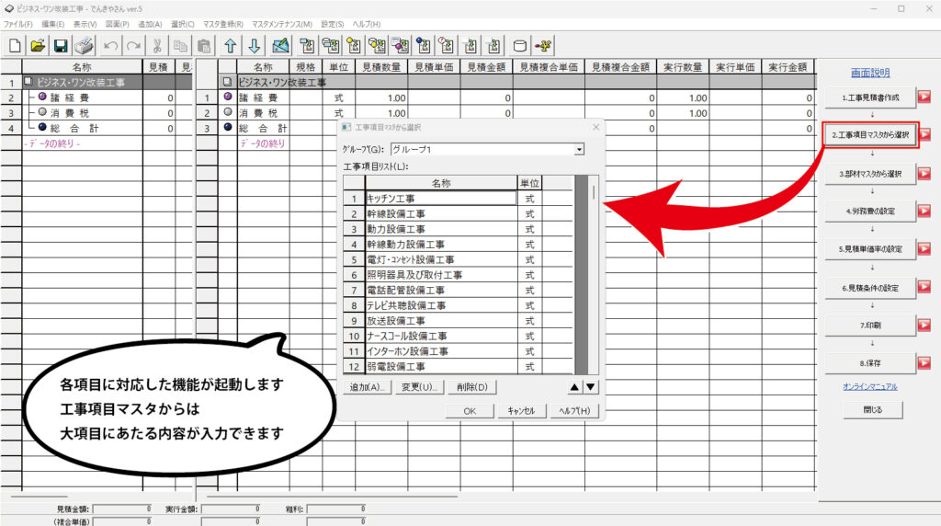The width and height of the screenshot is (941, 526).
Task: Play video next to 3.部材マスタから選択
Action: (x=924, y=174)
